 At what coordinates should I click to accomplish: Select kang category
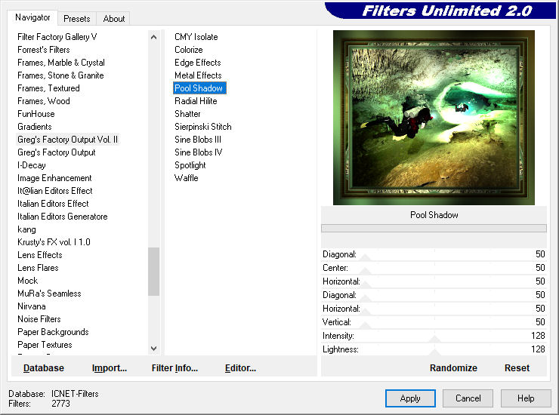pyautogui.click(x=26, y=229)
